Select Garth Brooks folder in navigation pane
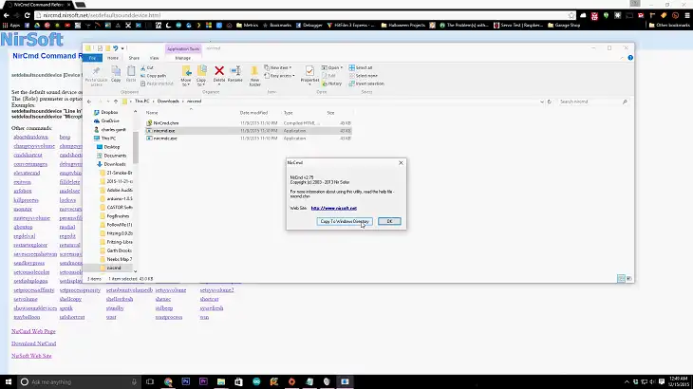This screenshot has height=389, width=693. 119,250
